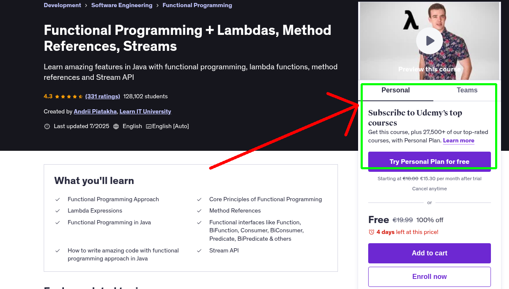The height and width of the screenshot is (289, 509).
Task: Click the checkmark beside Functional Programming in Java
Action: pyautogui.click(x=58, y=223)
